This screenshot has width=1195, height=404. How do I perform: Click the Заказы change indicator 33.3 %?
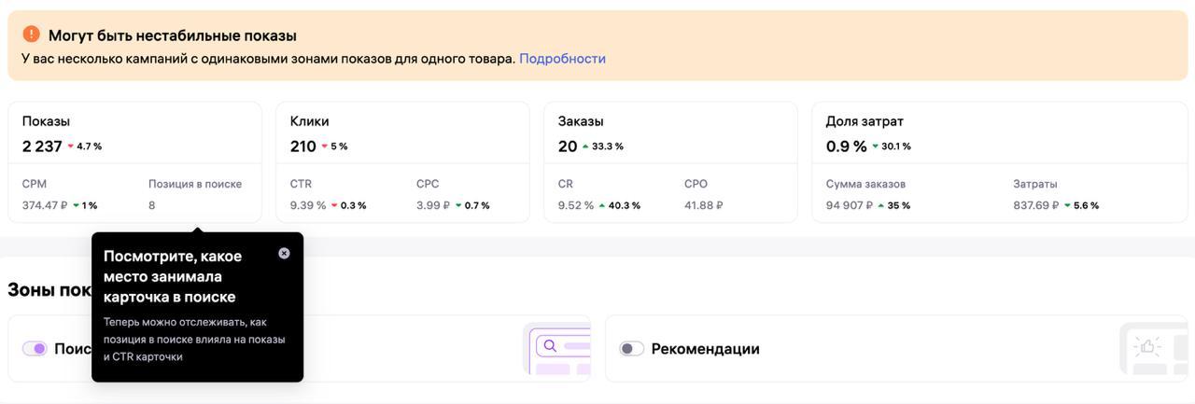click(602, 146)
